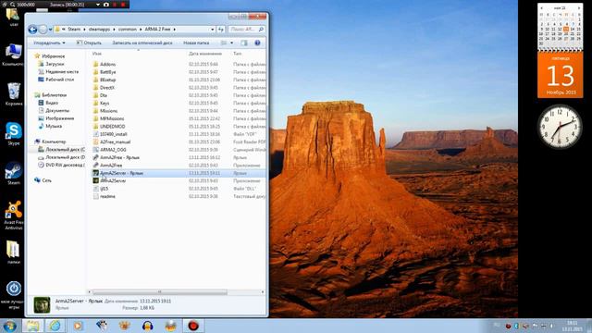Click the Windows Start button
592x333 pixels.
click(9, 326)
